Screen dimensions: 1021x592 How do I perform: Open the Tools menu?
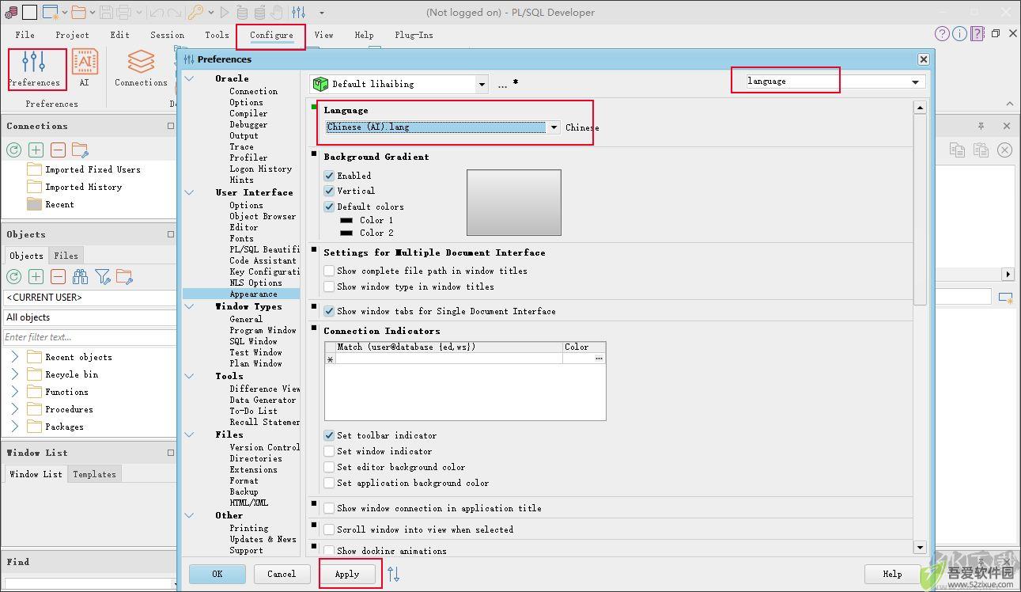[x=217, y=35]
